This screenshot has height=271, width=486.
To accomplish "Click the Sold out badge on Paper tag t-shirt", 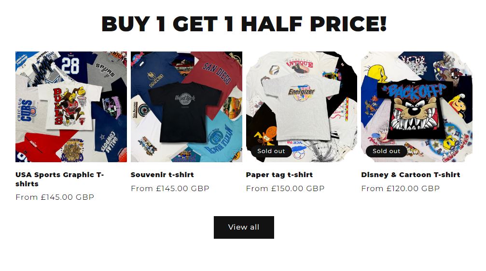I will pos(271,151).
